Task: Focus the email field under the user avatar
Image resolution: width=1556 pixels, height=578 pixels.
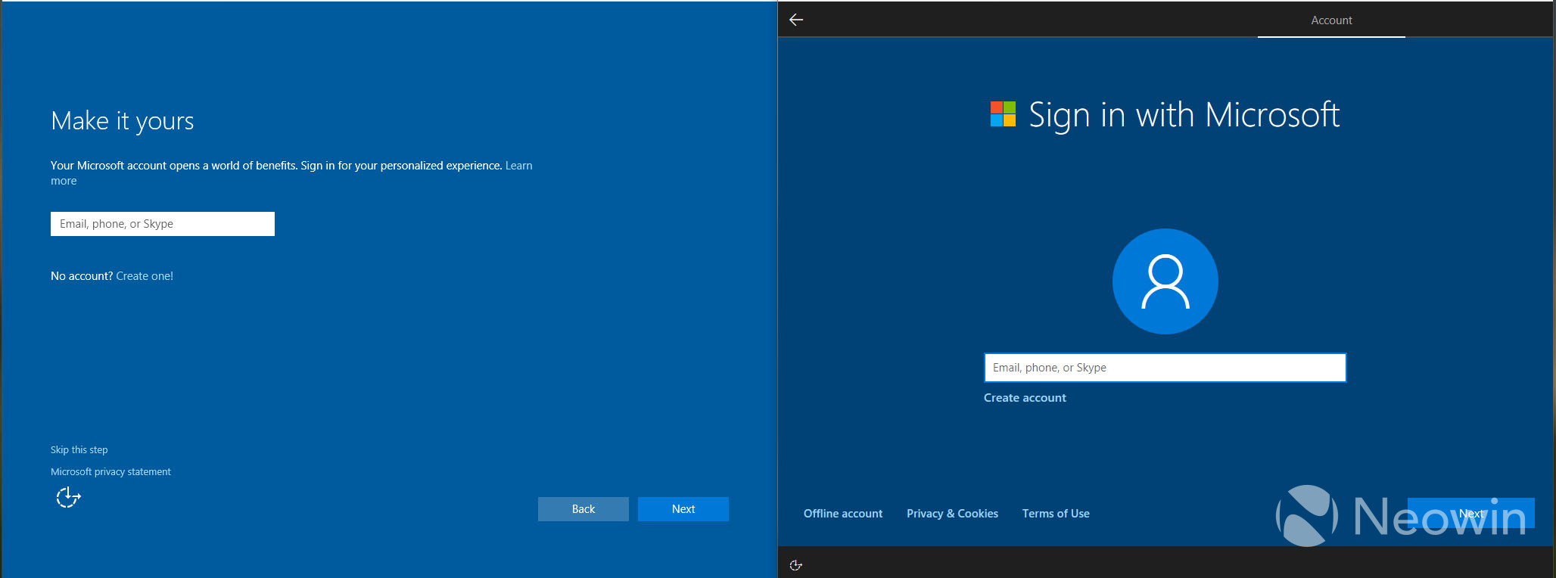Action: click(1165, 368)
